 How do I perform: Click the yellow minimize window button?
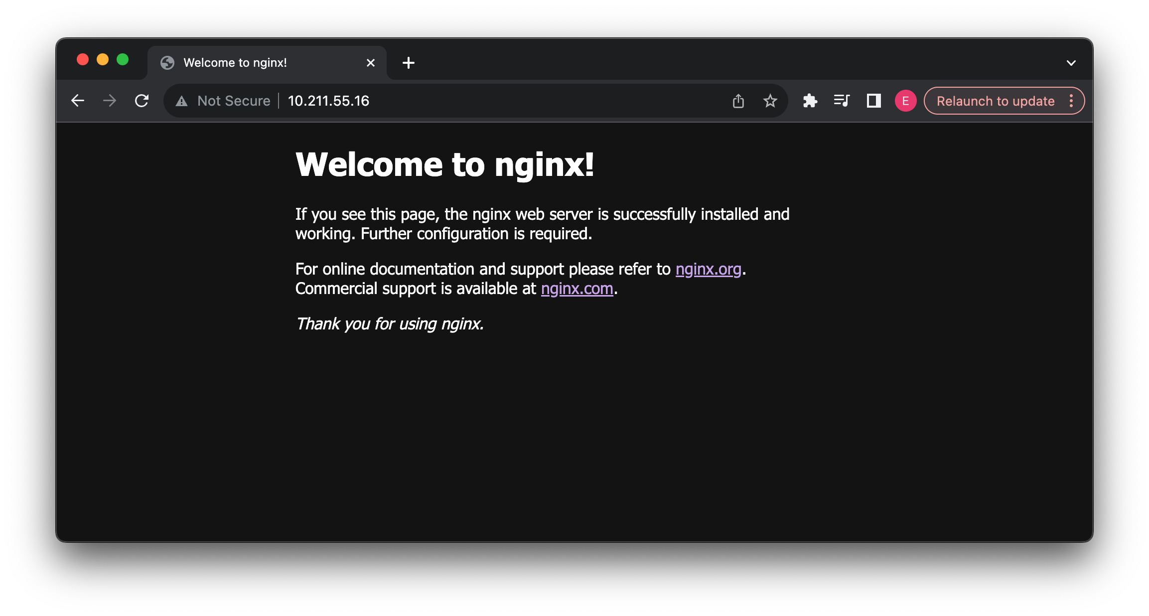click(x=103, y=60)
